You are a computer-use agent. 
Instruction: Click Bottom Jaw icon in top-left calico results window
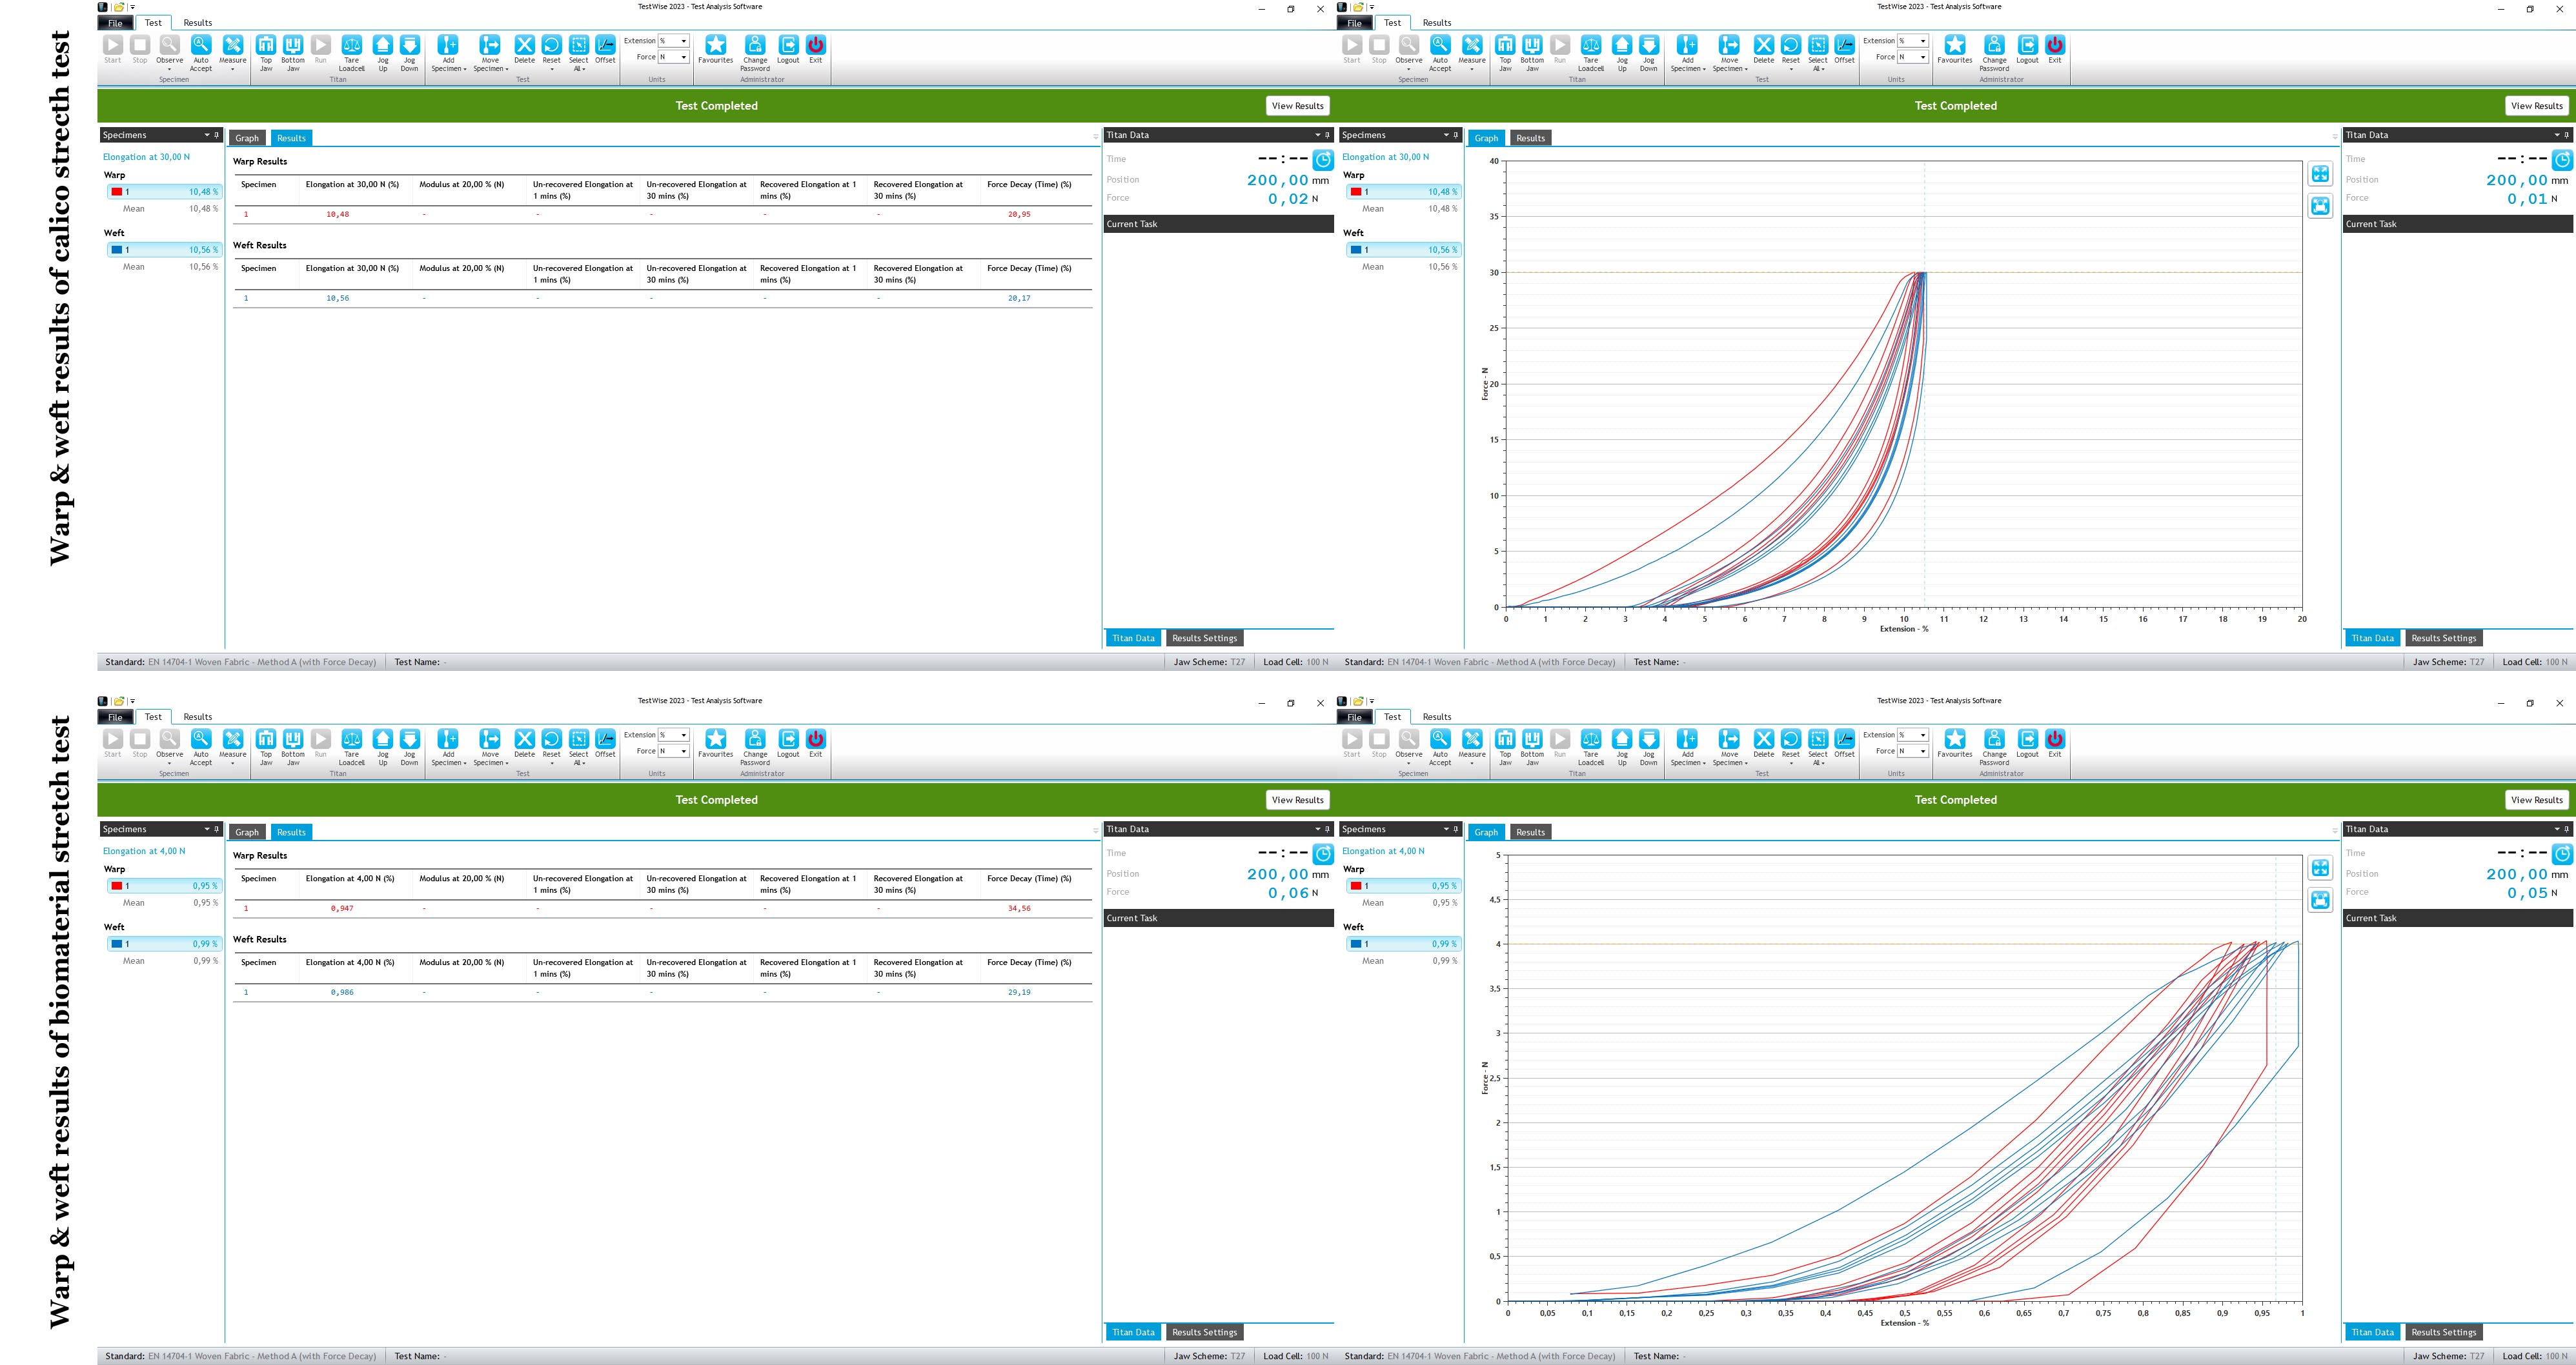coord(293,45)
